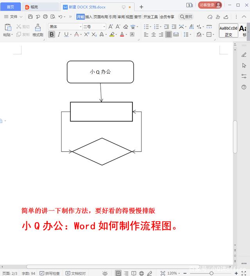This screenshot has height=276, width=250.
Task: Switch to the 开发工具 ribbon tab
Action: 150,17
